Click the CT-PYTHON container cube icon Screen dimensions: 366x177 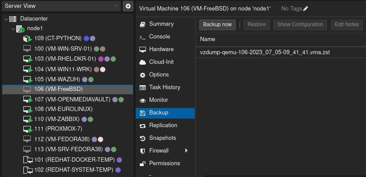coord(27,38)
